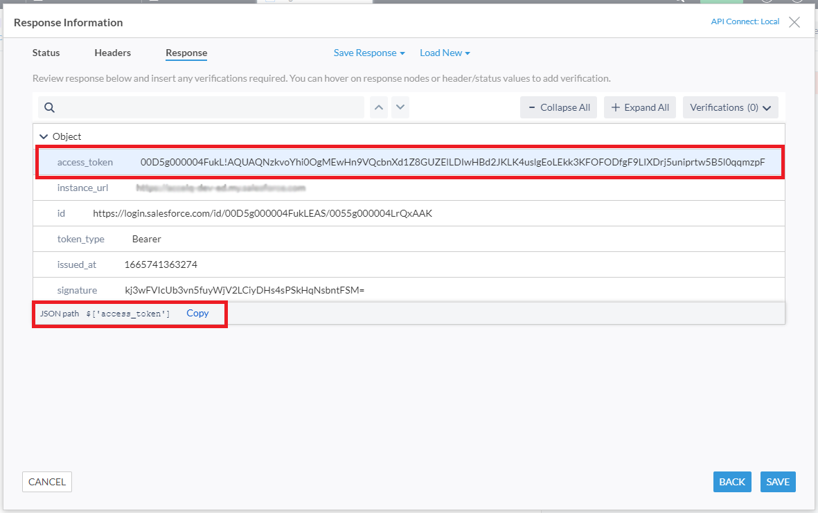This screenshot has width=818, height=513.
Task: Select the issued_at row
Action: click(x=409, y=264)
